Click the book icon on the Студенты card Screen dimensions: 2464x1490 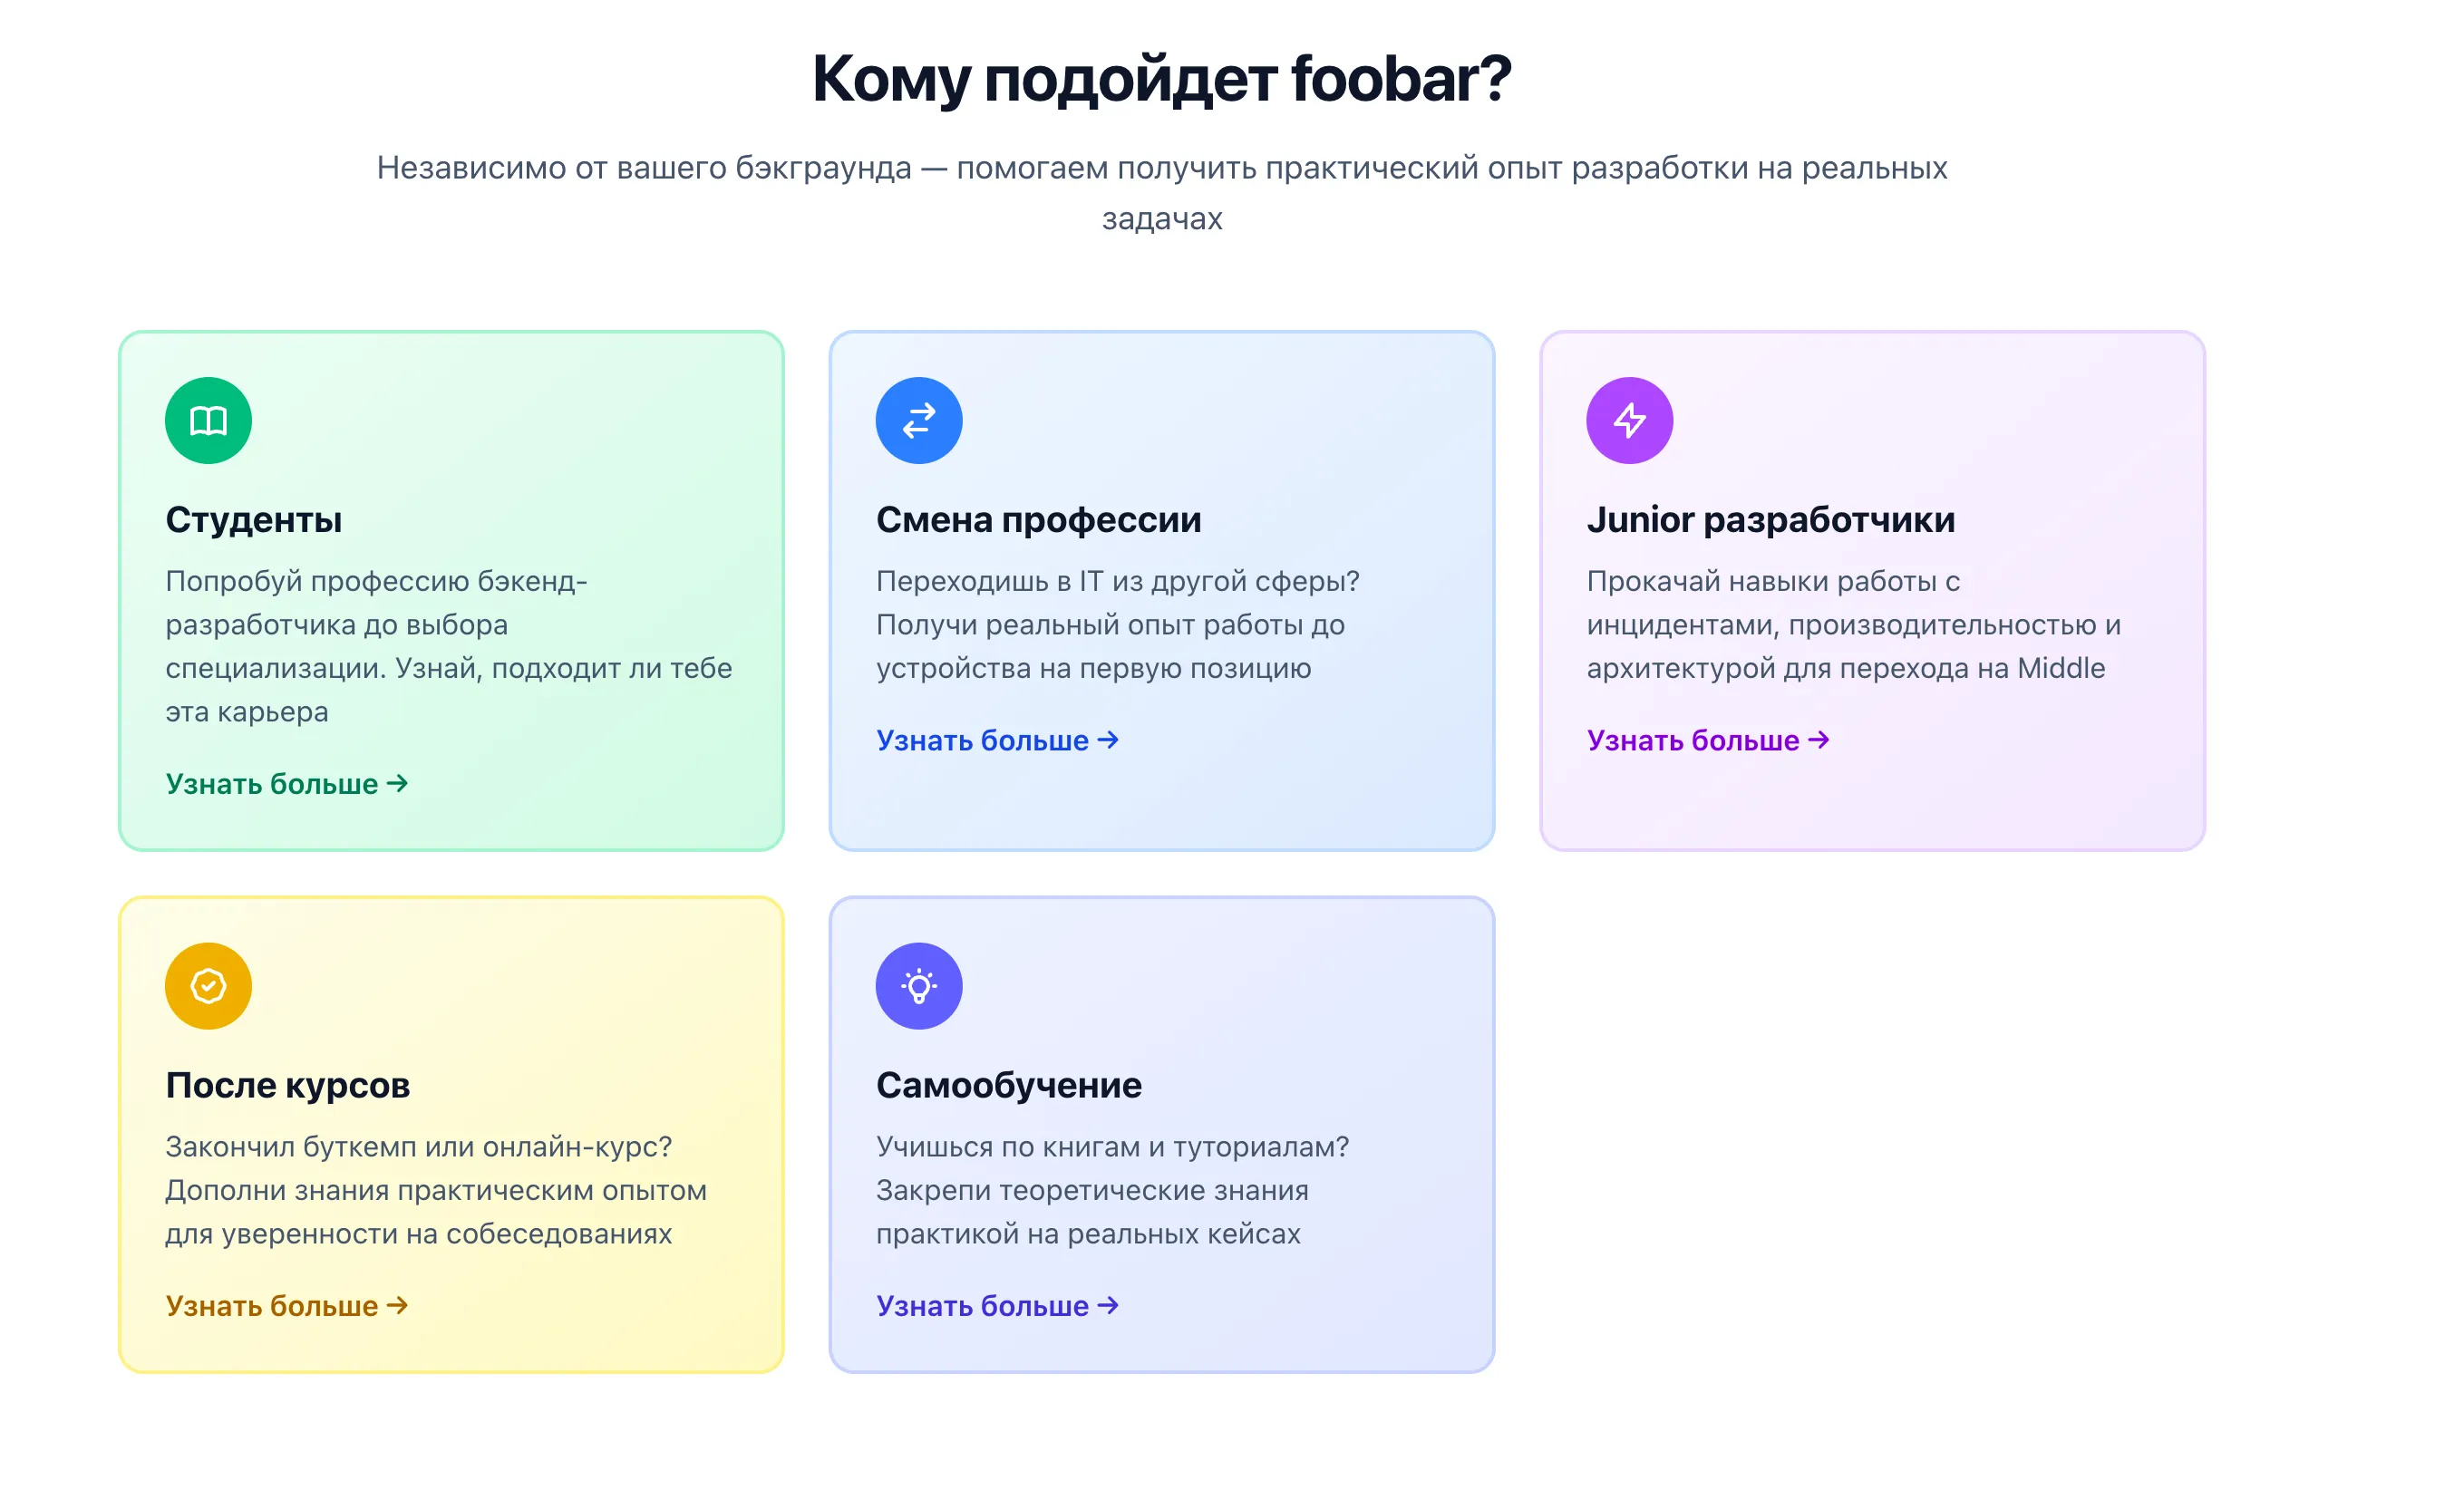[x=208, y=420]
